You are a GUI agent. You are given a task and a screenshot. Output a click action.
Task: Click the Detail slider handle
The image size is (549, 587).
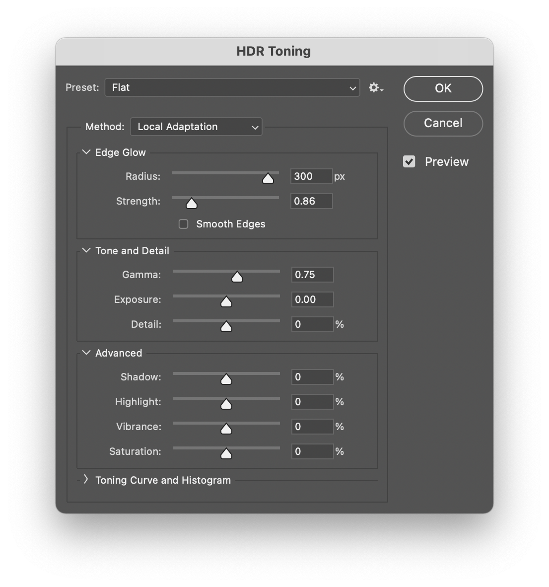point(226,326)
